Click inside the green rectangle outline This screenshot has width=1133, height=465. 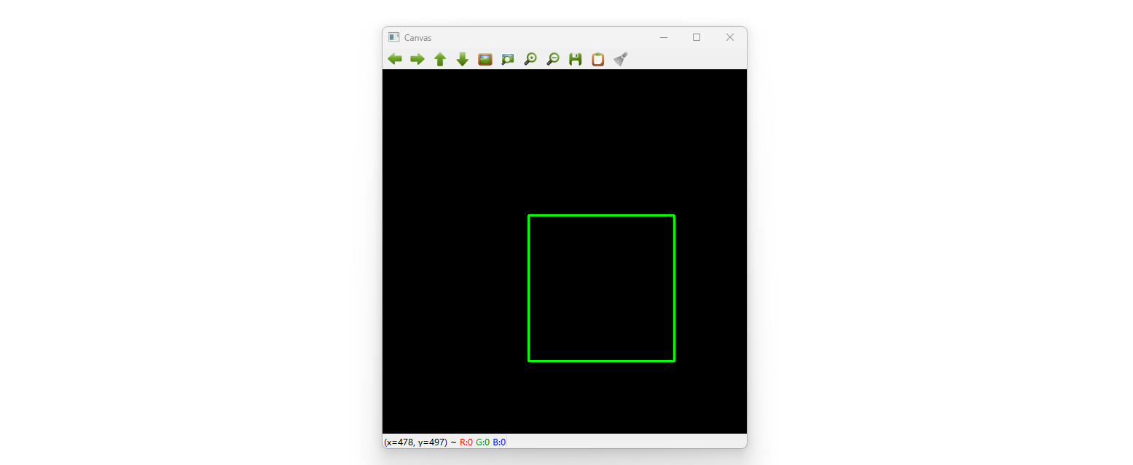pyautogui.click(x=601, y=288)
